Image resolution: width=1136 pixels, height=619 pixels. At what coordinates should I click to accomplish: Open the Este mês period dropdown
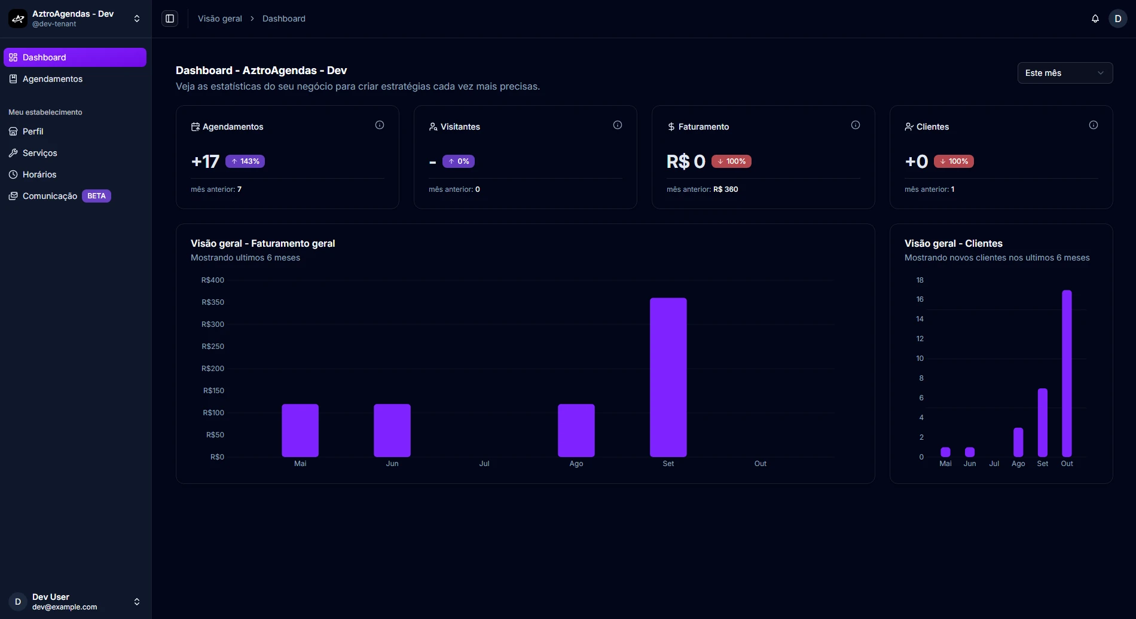(x=1065, y=73)
